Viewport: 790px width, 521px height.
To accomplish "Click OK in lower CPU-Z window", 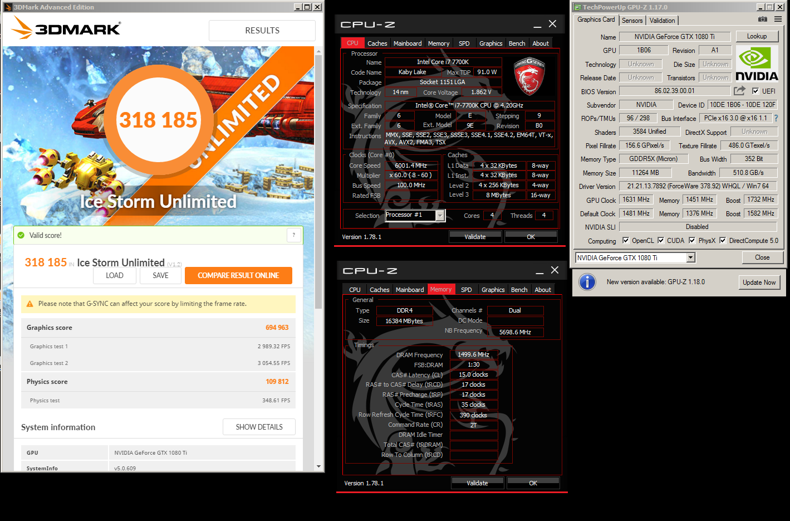I will click(x=533, y=483).
